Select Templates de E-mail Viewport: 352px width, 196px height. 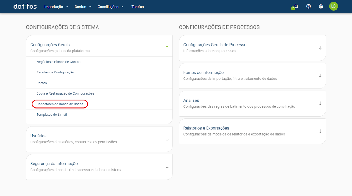[52, 115]
